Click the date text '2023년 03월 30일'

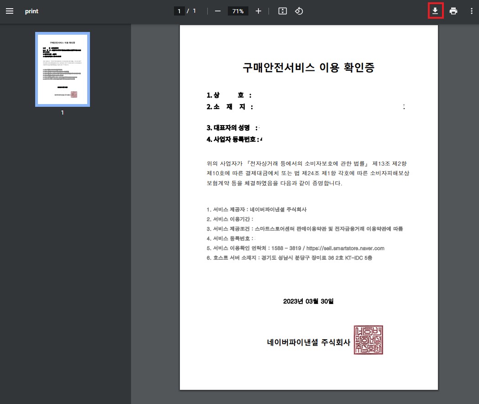[x=308, y=301]
